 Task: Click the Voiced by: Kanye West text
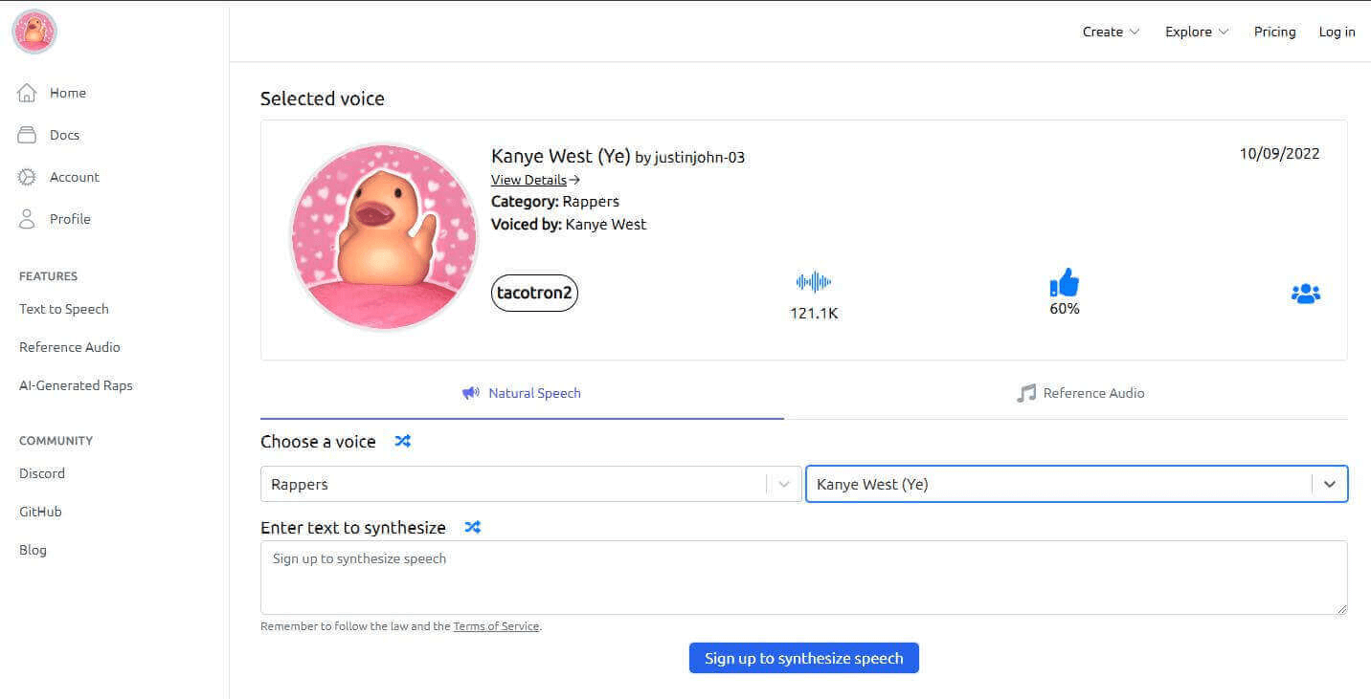point(569,225)
